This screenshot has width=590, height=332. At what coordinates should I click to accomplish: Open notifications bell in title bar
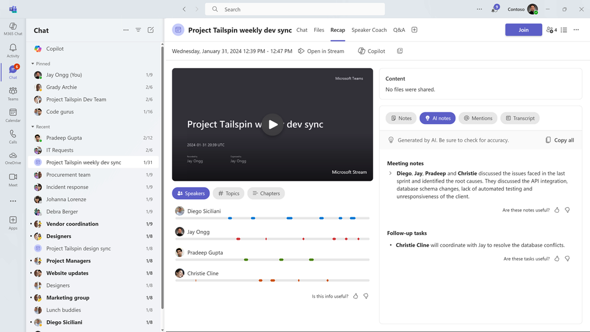coord(494,9)
